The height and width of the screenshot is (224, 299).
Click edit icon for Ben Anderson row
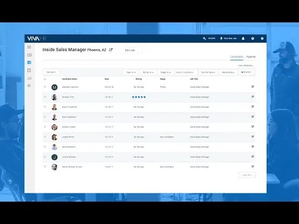(x=252, y=146)
